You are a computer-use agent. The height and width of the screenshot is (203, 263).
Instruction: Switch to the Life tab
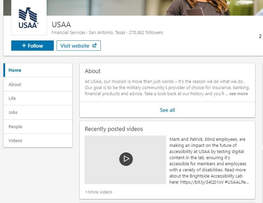(x=38, y=98)
